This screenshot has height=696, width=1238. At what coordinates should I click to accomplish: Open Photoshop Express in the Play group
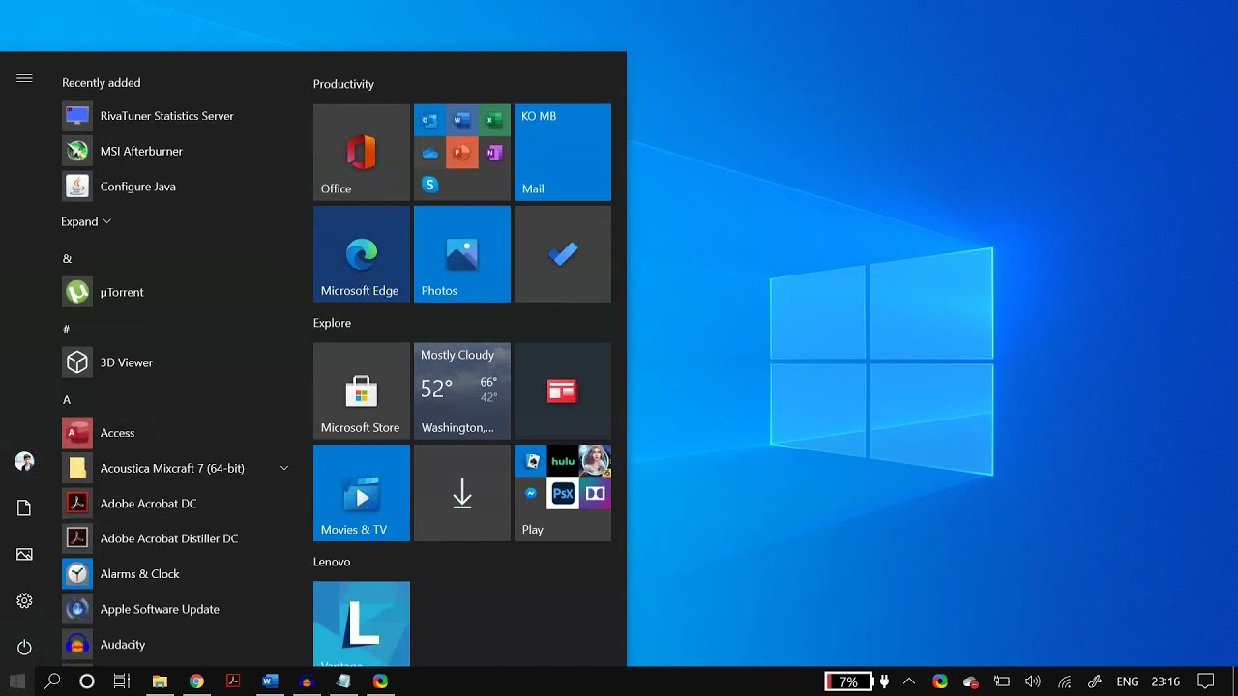[x=563, y=494]
